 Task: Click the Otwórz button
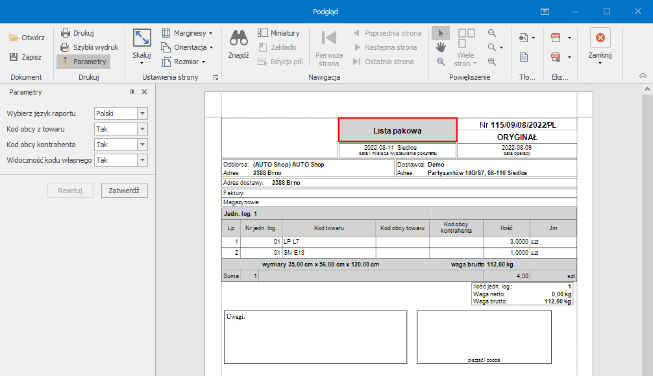pos(27,38)
